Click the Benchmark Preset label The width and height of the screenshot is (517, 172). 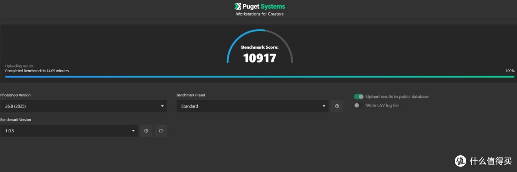click(x=191, y=95)
